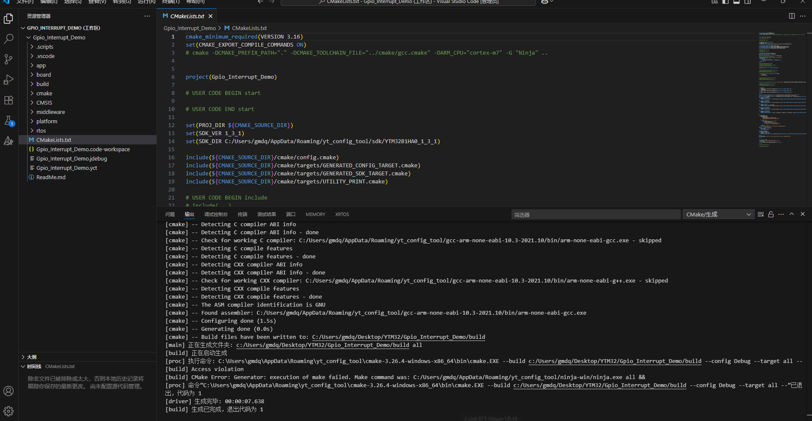Click the project(Gpio_Interrupt_Demo) code line

point(231,77)
